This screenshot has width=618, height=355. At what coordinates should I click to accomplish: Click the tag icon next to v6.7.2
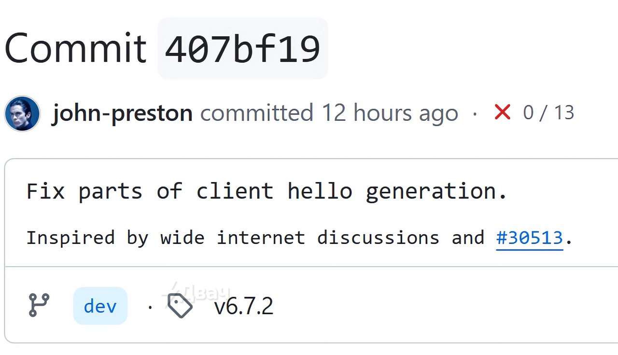[180, 306]
